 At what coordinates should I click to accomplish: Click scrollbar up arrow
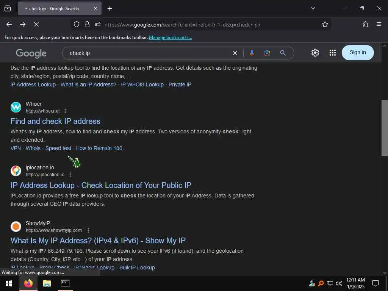(x=385, y=46)
